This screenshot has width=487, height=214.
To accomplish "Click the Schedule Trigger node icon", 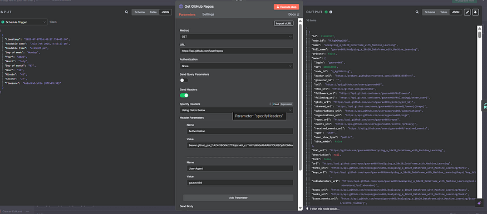I will pyautogui.click(x=3, y=22).
